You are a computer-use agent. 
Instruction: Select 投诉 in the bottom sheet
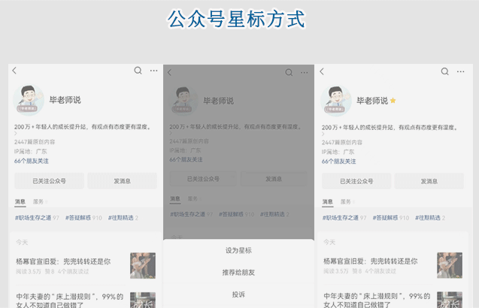[x=238, y=294]
